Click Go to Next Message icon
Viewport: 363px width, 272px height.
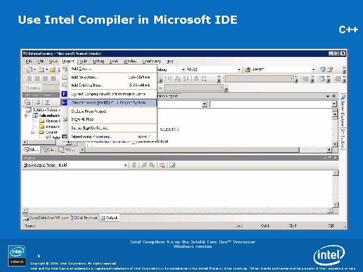[x=152, y=165]
